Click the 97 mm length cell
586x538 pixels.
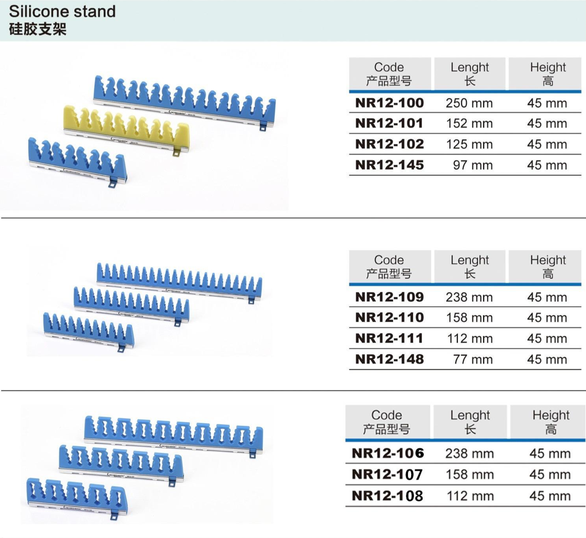point(472,165)
